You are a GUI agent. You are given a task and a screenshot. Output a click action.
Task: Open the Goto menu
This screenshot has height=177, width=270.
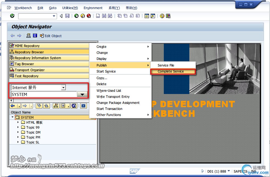(x=53, y=8)
